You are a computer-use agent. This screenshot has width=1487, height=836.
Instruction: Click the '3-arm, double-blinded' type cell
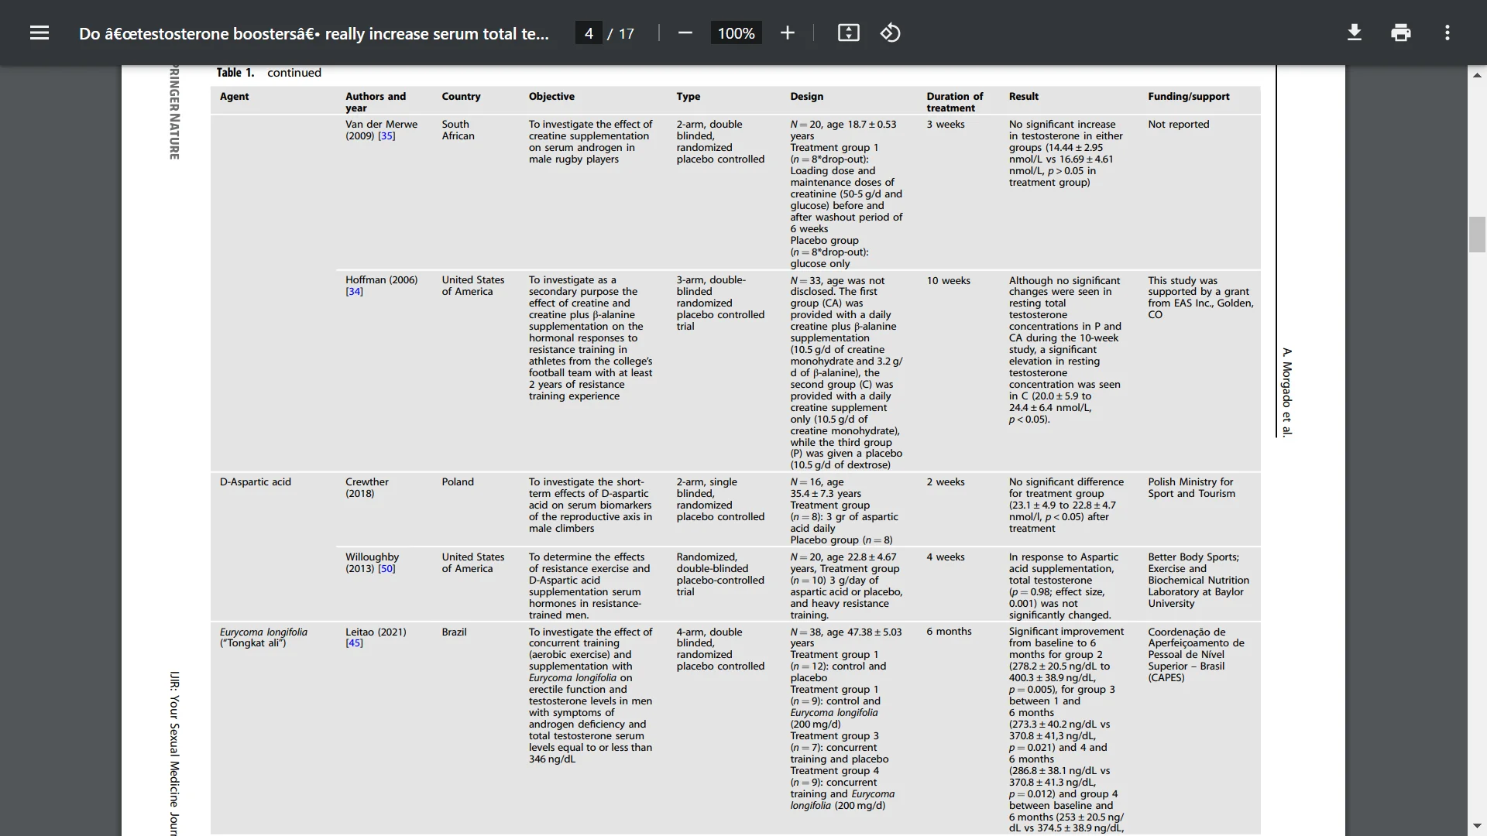coord(720,303)
